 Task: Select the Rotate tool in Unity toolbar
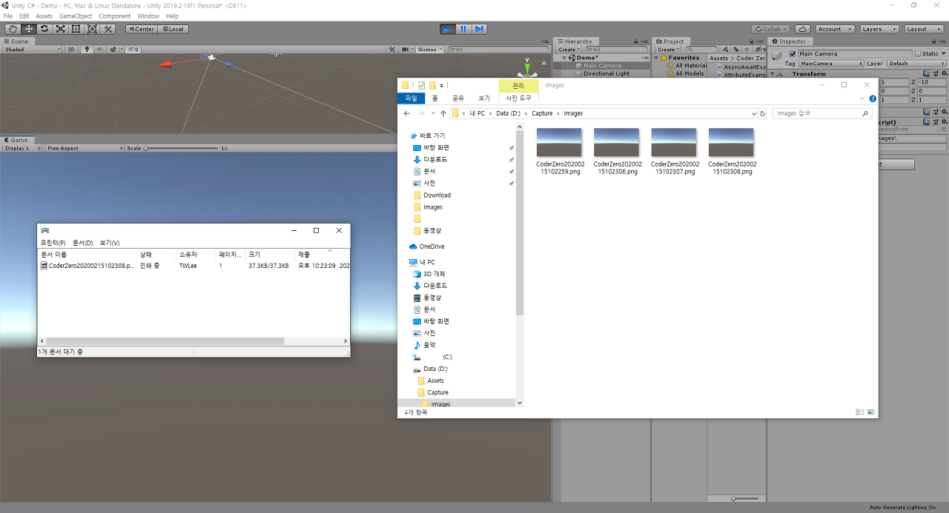44,29
